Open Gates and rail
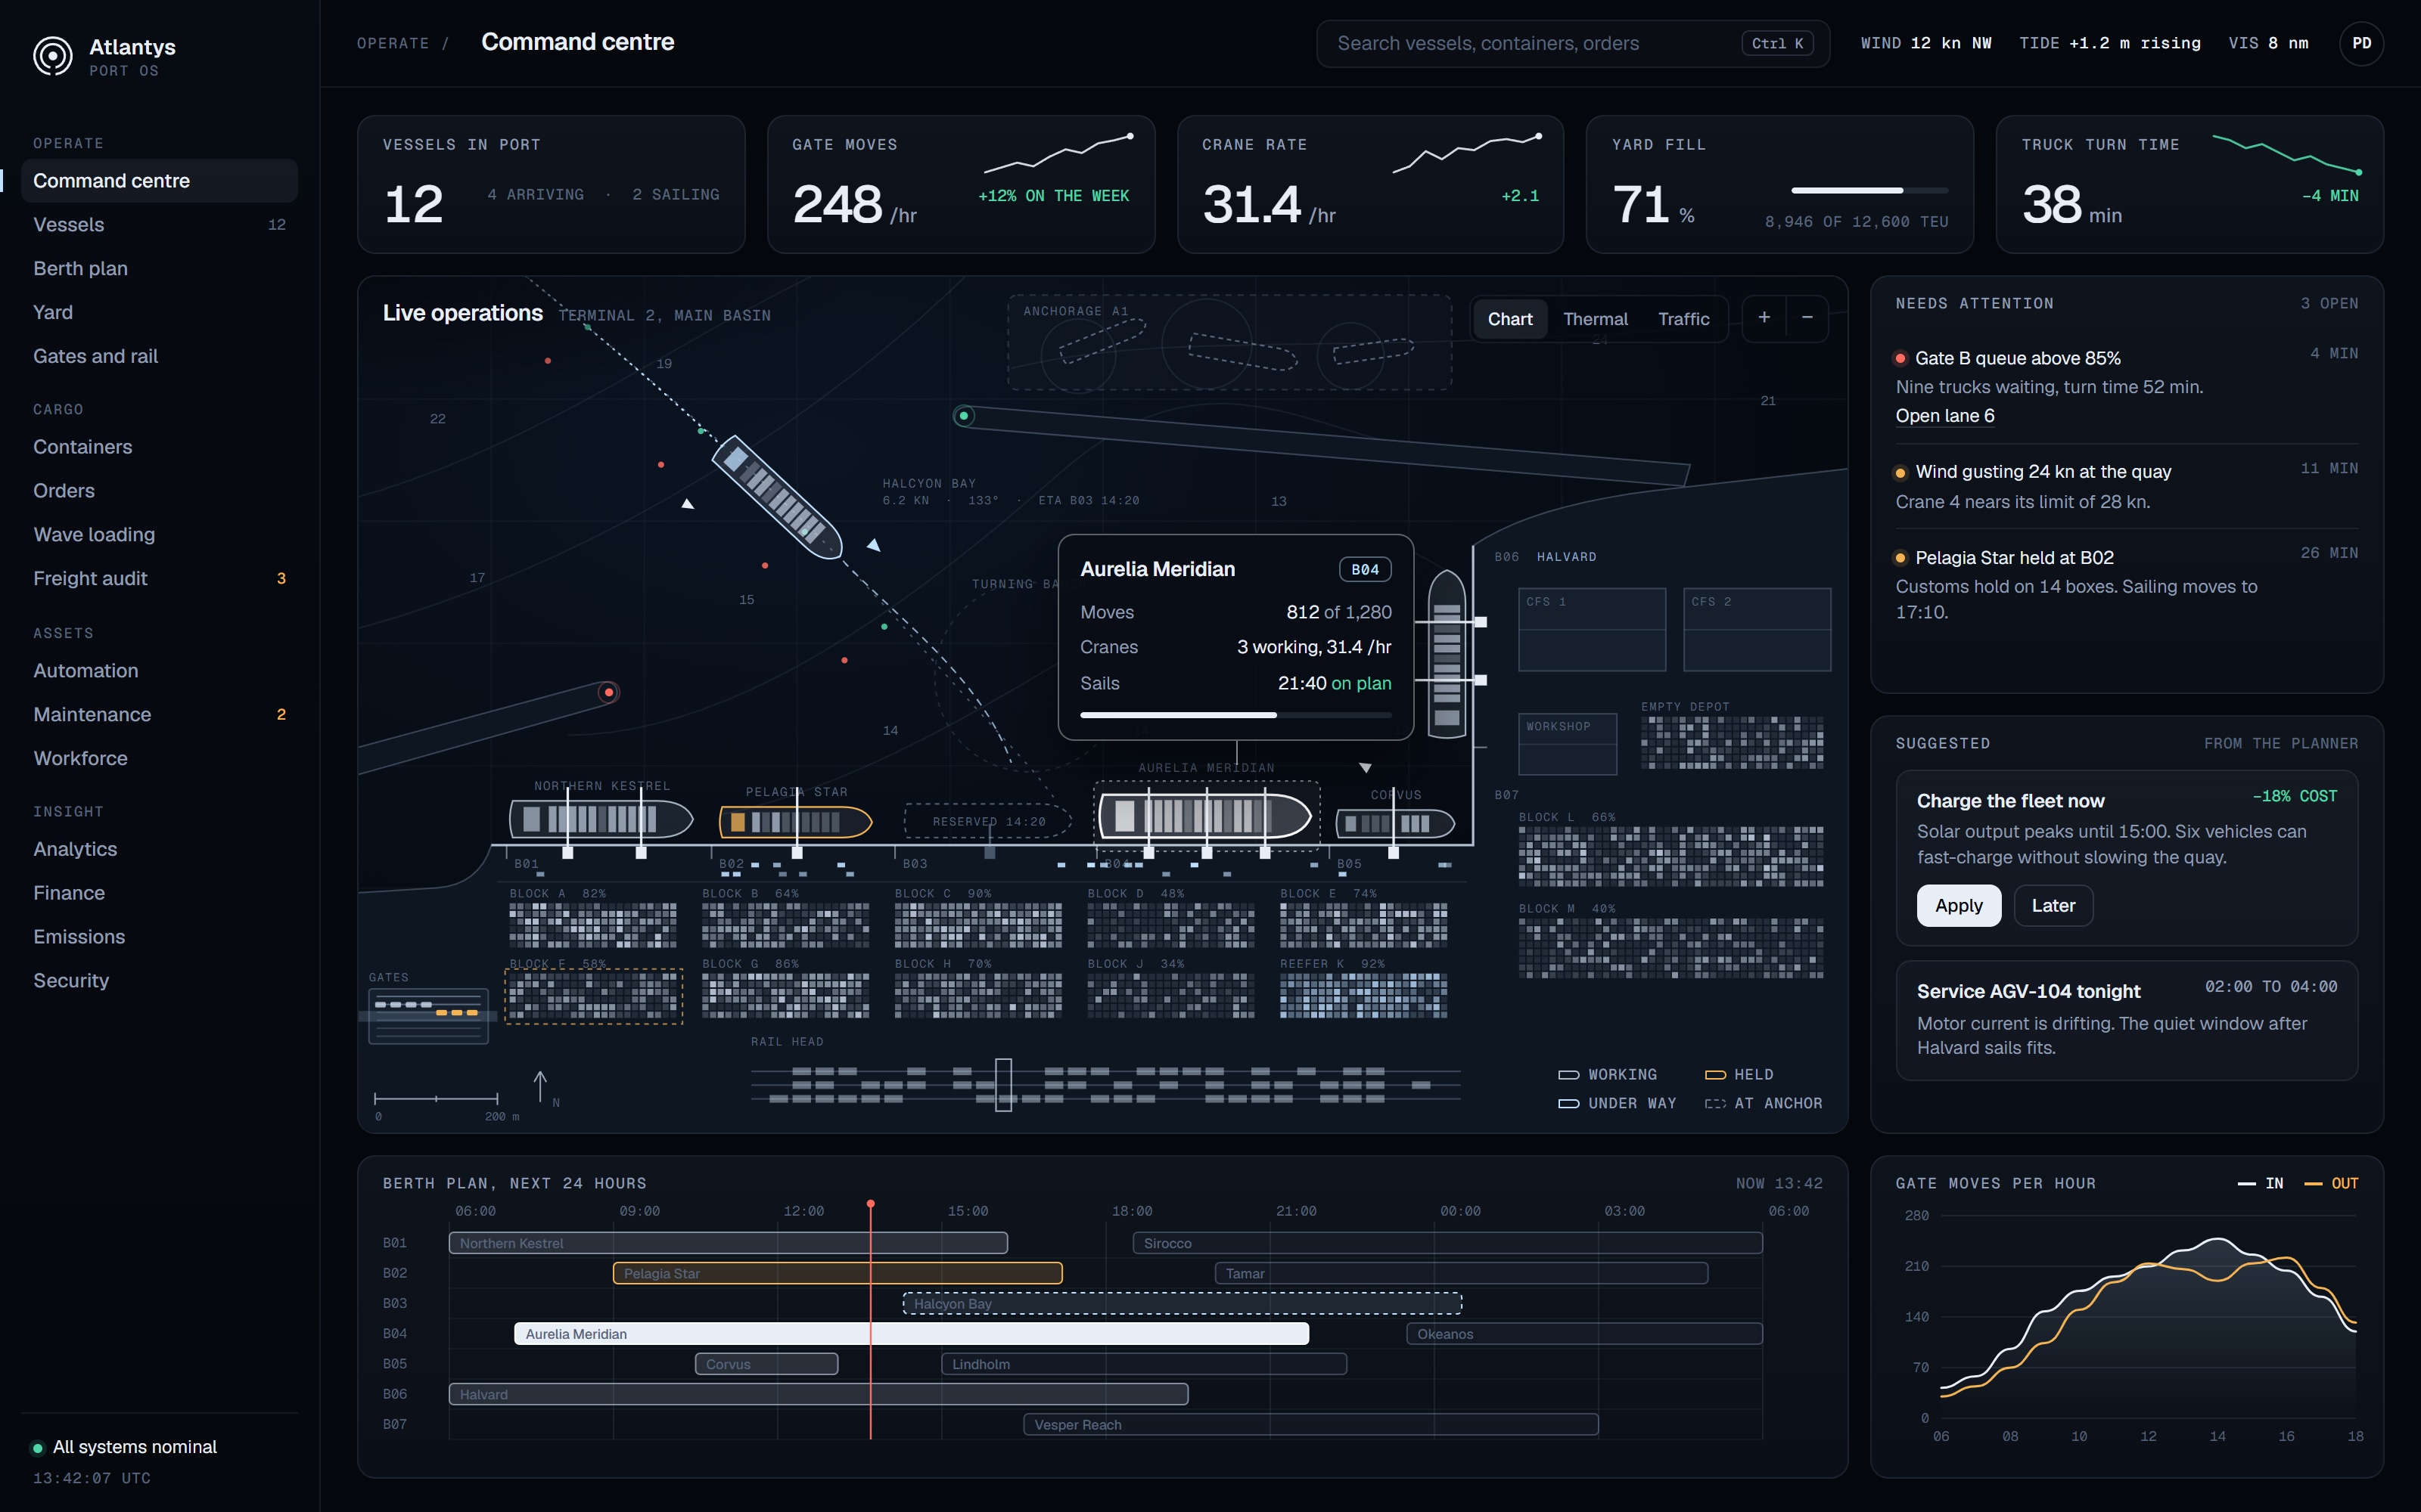The image size is (2421, 1512). [159, 357]
